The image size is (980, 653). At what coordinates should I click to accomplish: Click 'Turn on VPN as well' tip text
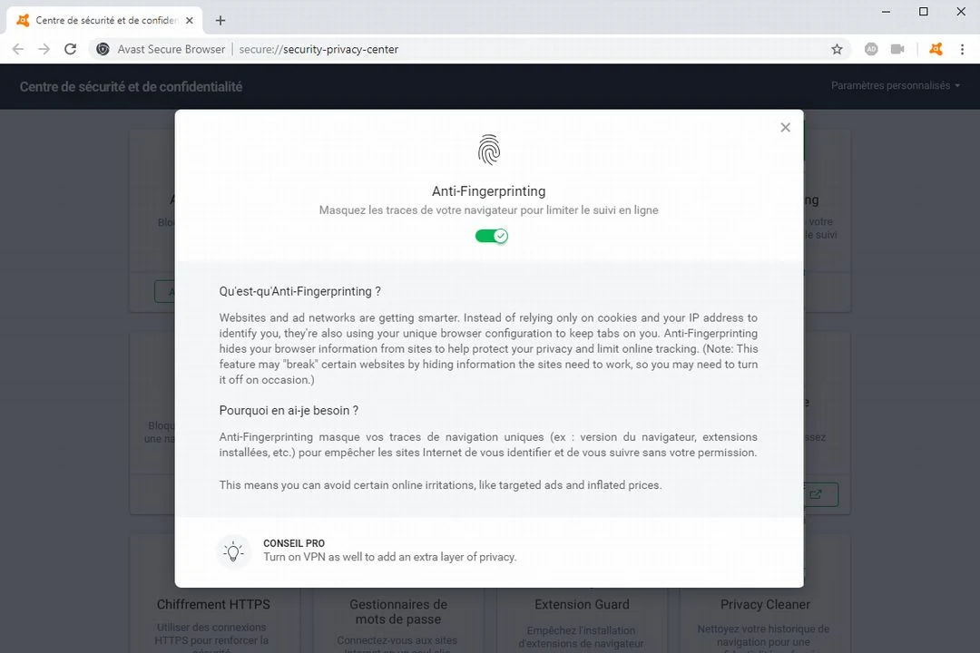click(x=389, y=557)
